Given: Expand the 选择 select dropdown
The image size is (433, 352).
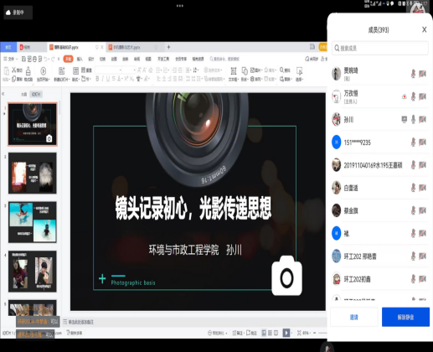Looking at the screenshot, I should (x=299, y=80).
